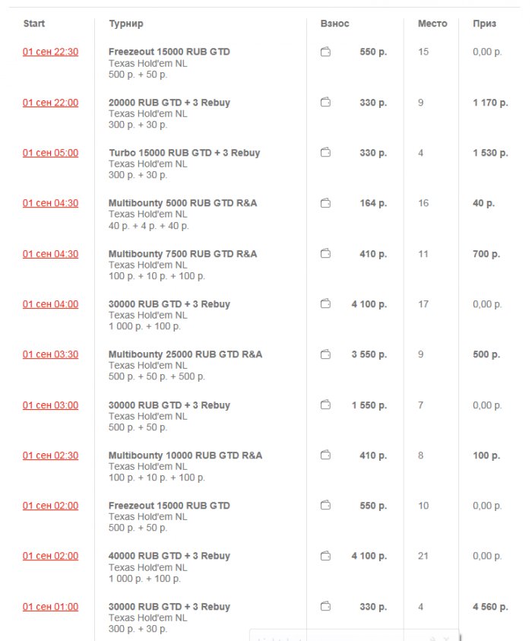This screenshot has height=641, width=532.
Task: Click the 01 сен 04:00 date link
Action: click(x=50, y=304)
